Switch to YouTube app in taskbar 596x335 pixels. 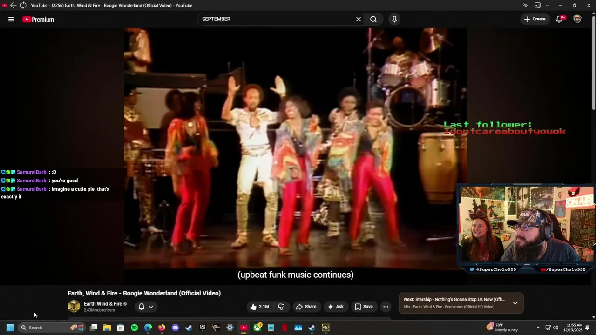pyautogui.click(x=244, y=328)
